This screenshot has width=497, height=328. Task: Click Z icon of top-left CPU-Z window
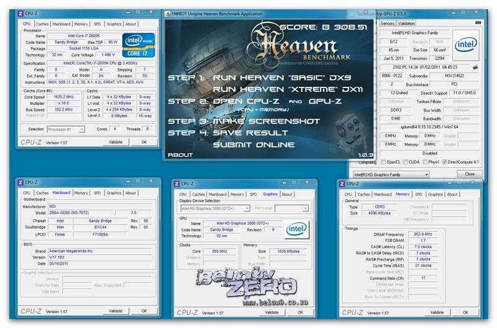pyautogui.click(x=21, y=14)
